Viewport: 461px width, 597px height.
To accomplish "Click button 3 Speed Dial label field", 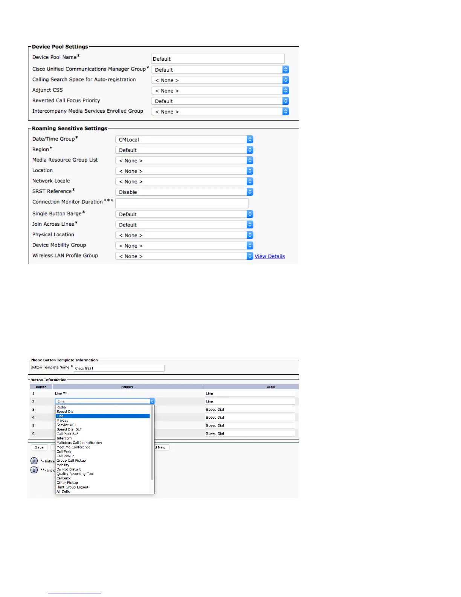I will pyautogui.click(x=250, y=409).
